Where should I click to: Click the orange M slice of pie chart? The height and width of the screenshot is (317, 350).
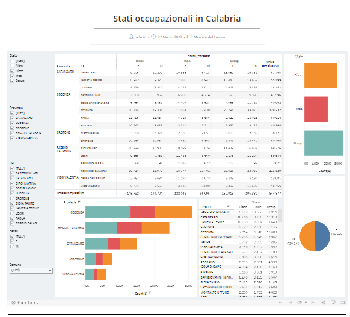[307, 236]
